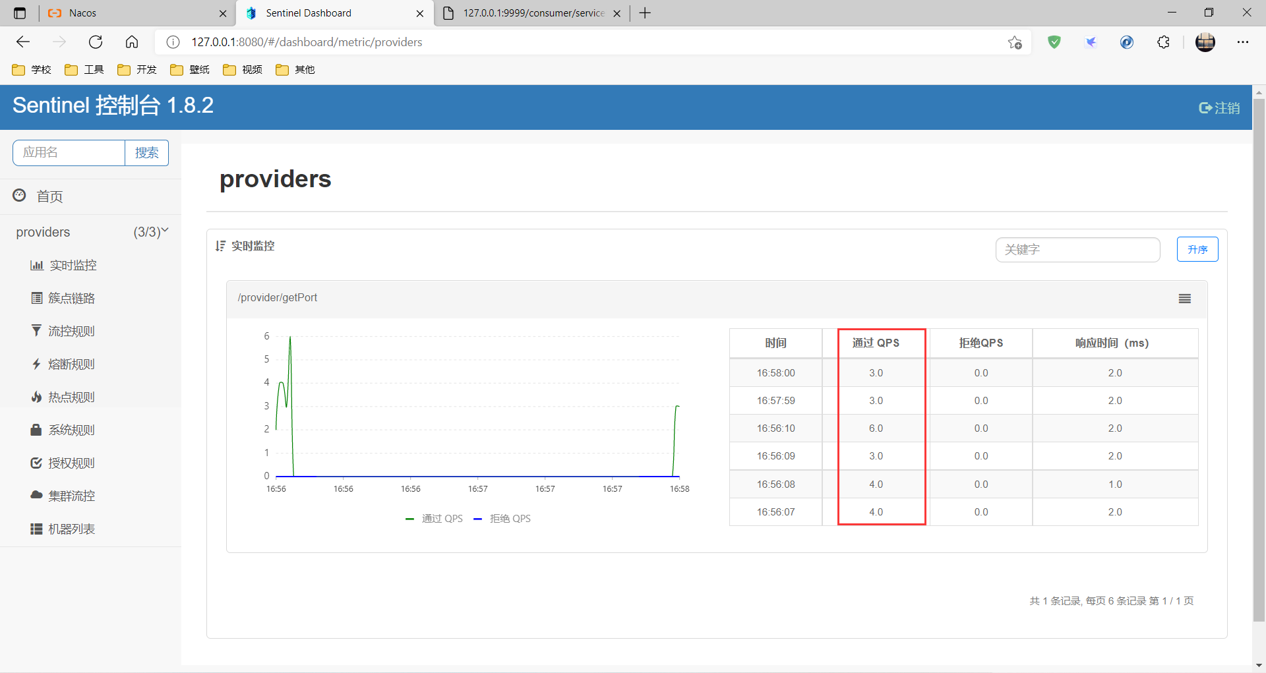Click the site info icon
The height and width of the screenshot is (673, 1266).
click(173, 42)
